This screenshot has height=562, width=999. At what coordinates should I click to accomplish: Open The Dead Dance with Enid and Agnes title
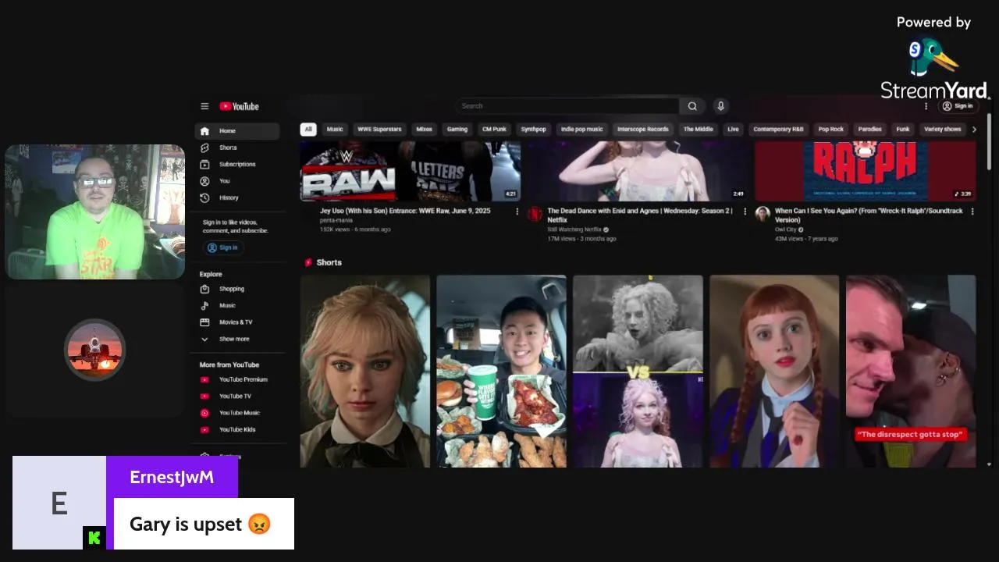[640, 215]
